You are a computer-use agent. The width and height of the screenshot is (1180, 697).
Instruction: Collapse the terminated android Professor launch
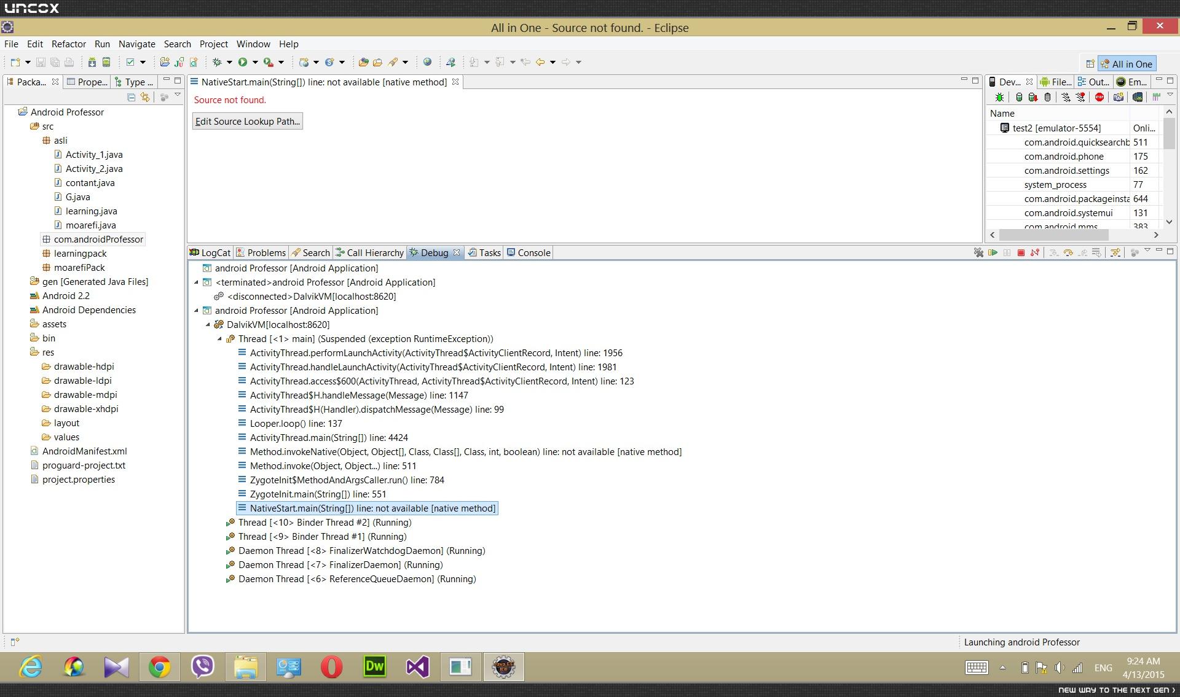coord(197,282)
